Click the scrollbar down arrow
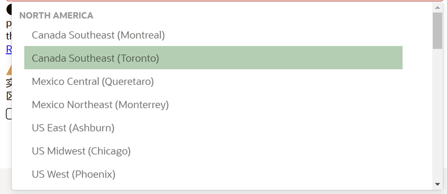Image resolution: width=447 pixels, height=194 pixels. tap(437, 184)
